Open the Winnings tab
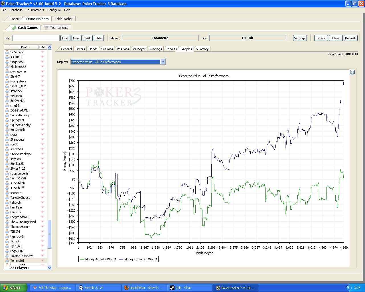 [156, 49]
